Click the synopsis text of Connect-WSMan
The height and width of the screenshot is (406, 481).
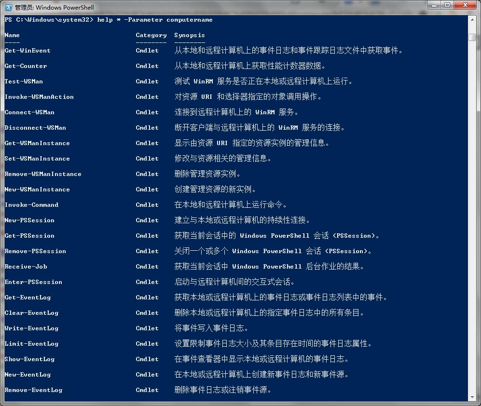coord(236,112)
